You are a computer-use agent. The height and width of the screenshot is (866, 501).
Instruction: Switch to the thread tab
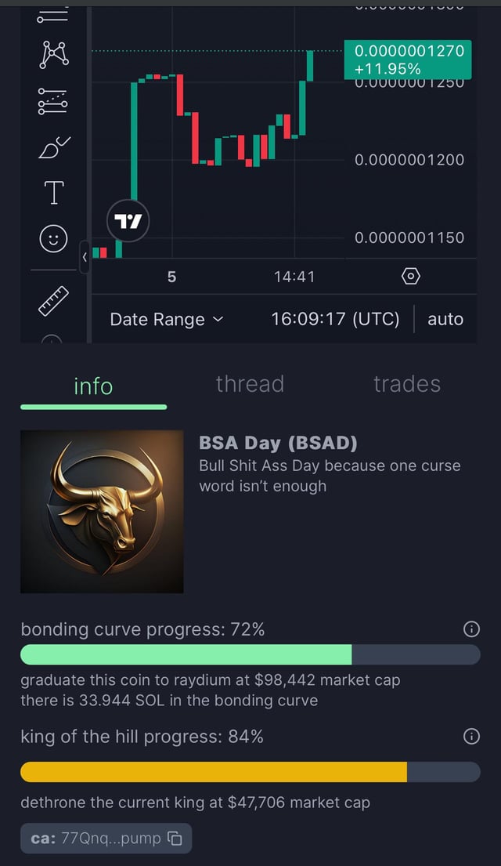point(250,384)
